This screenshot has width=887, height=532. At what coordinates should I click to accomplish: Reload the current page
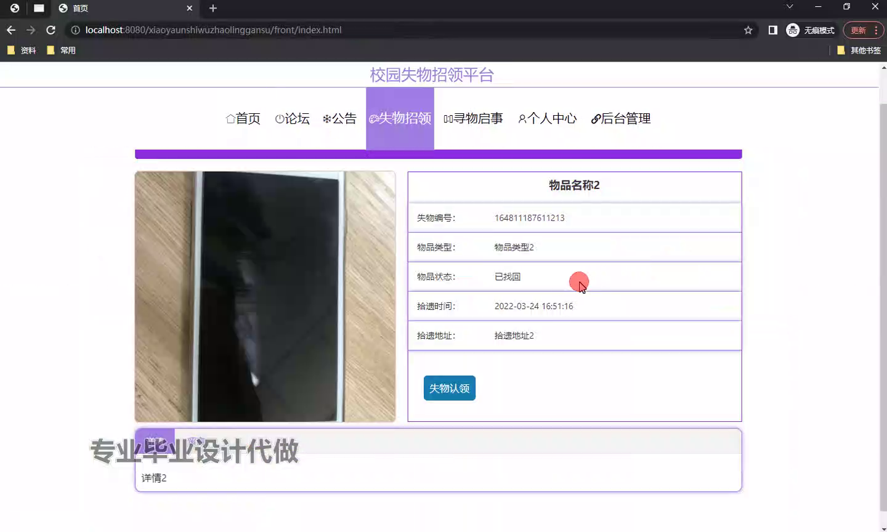pos(51,30)
